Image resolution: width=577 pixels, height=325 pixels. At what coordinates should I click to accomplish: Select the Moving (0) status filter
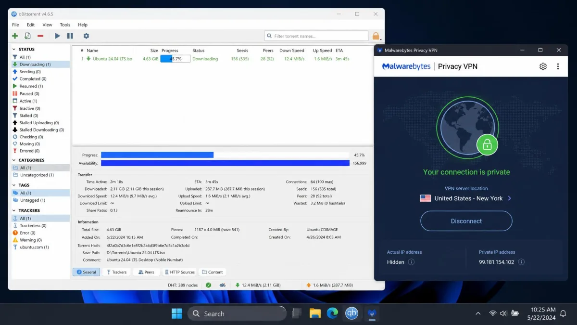pos(41,143)
